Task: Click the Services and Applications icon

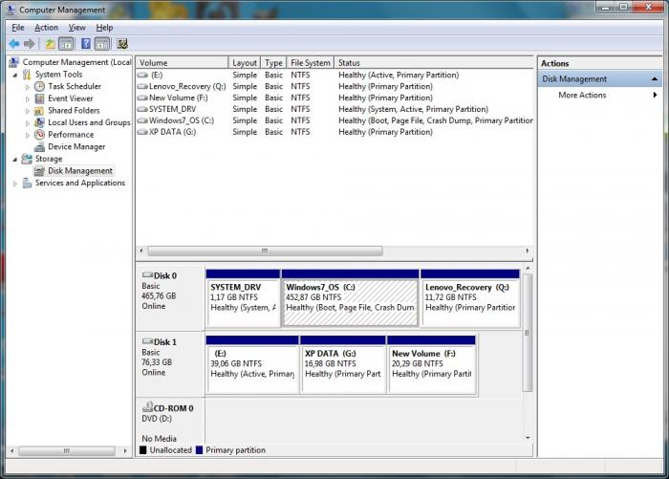Action: (27, 183)
